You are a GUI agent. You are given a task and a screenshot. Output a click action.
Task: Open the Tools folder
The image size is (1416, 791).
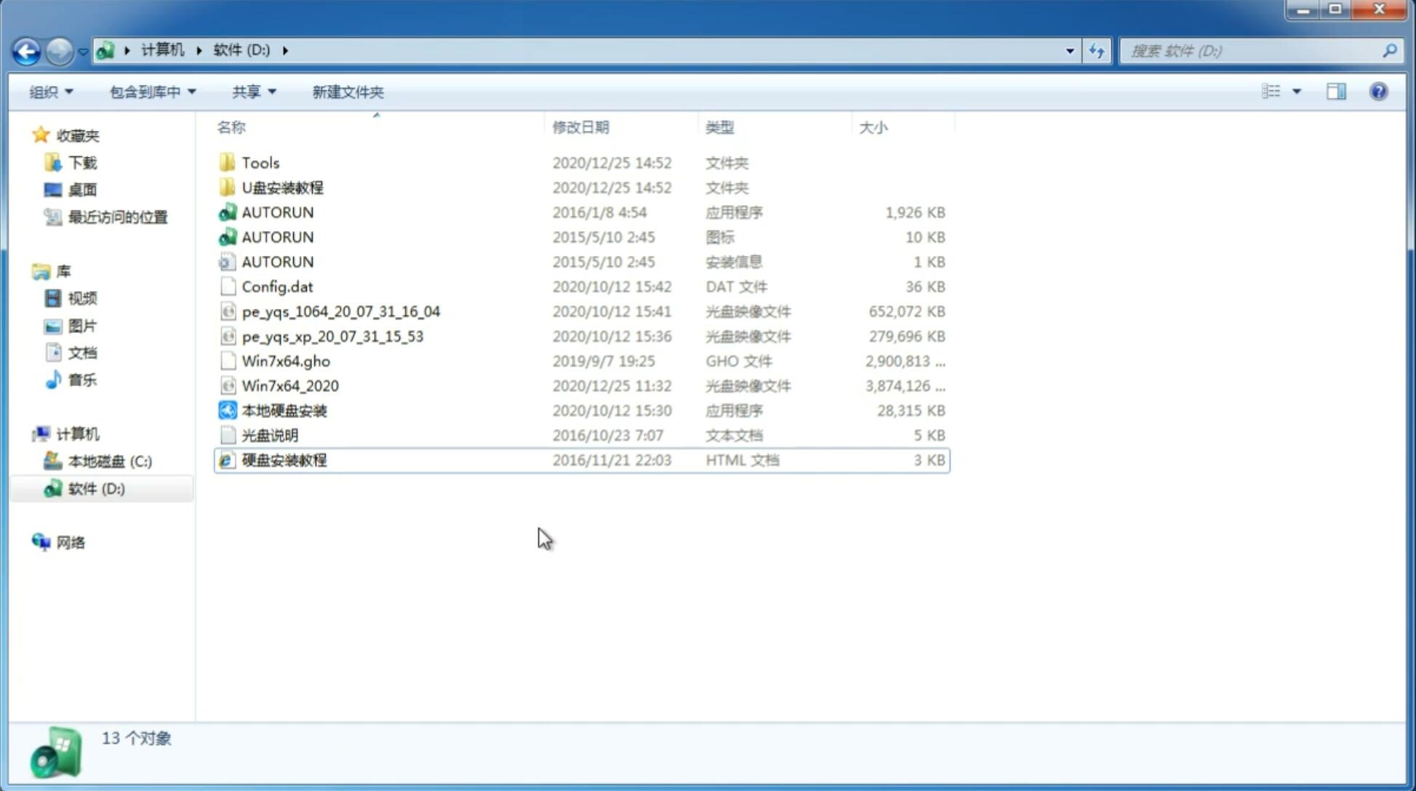coord(260,162)
